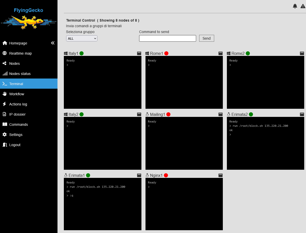Maximize the Rome2 terminal window icon
Viewport: 306px width, 233px height.
(x=302, y=53)
